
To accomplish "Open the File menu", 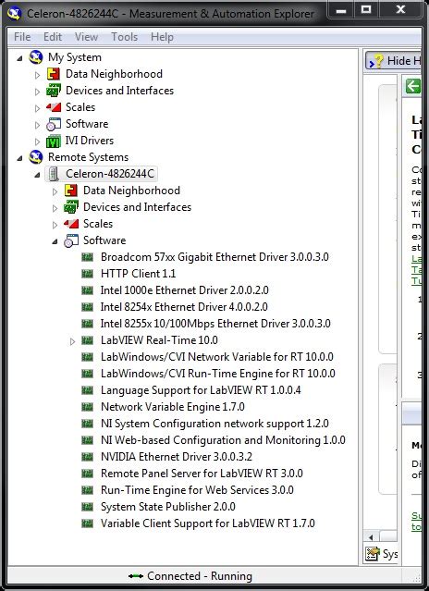I will click(x=22, y=37).
